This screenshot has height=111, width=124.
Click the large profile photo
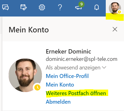click(25, 75)
